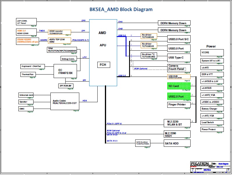Click the Audio Codec REALTEK/ALC255-CGT block
This screenshot has width=248, height=175.
(65, 101)
